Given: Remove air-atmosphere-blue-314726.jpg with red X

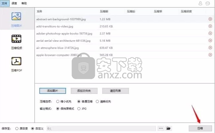Looking at the screenshot, I should [x=210, y=48].
